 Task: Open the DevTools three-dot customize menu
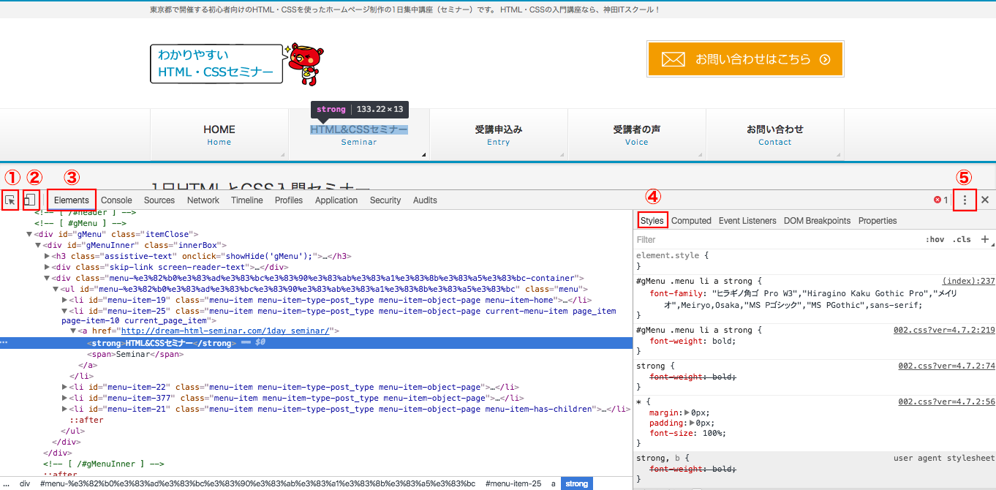965,200
